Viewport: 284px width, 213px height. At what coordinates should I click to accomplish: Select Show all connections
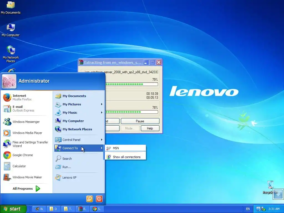click(x=125, y=157)
